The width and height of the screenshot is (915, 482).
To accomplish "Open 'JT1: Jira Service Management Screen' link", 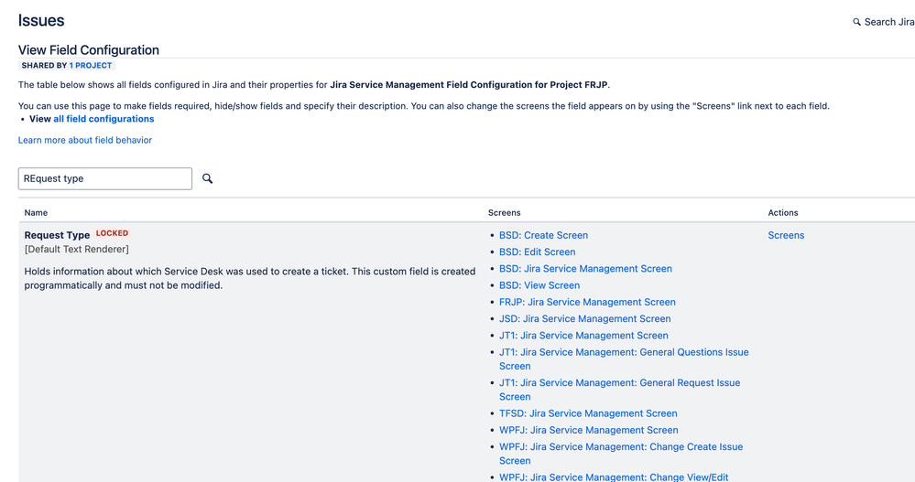I will [583, 336].
